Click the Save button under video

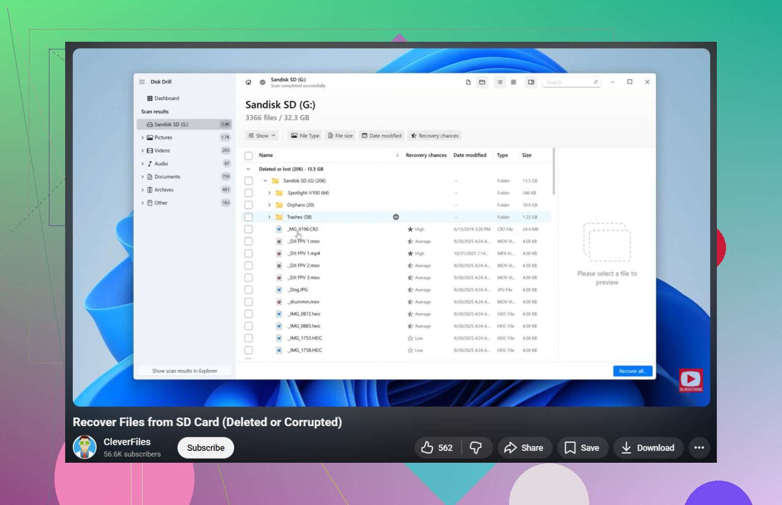[x=583, y=448]
